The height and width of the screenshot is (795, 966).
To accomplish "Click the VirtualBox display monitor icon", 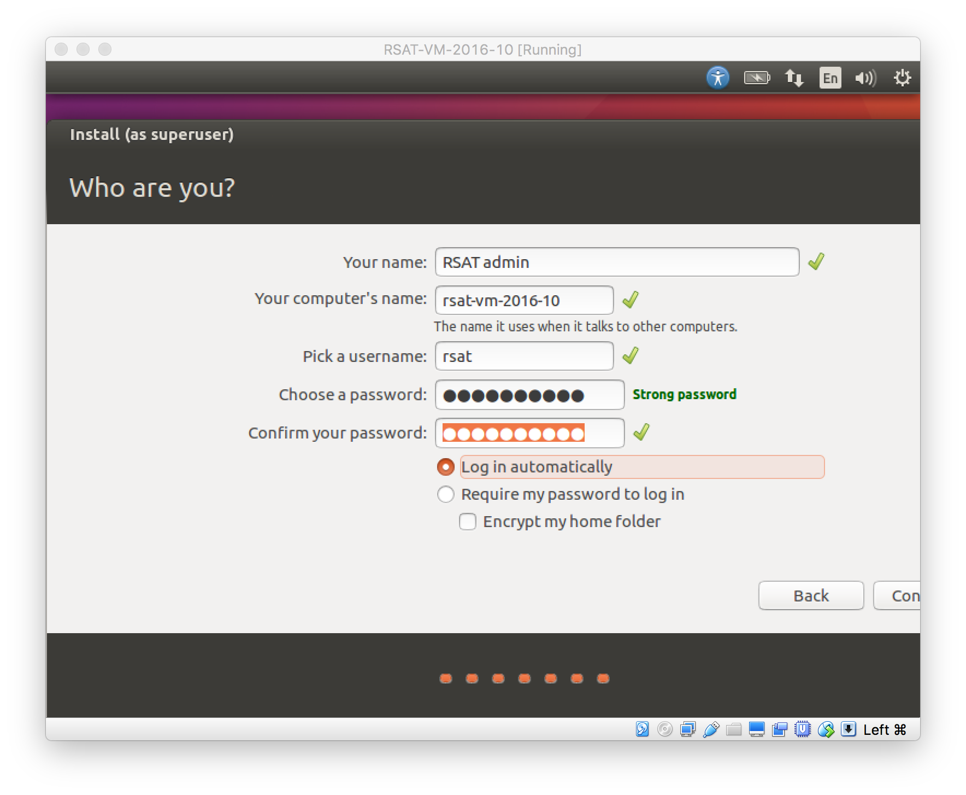I will tap(757, 729).
